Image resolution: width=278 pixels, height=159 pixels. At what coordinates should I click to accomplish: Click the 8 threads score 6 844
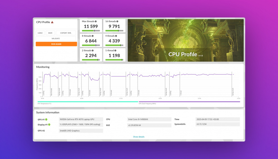click(x=91, y=41)
